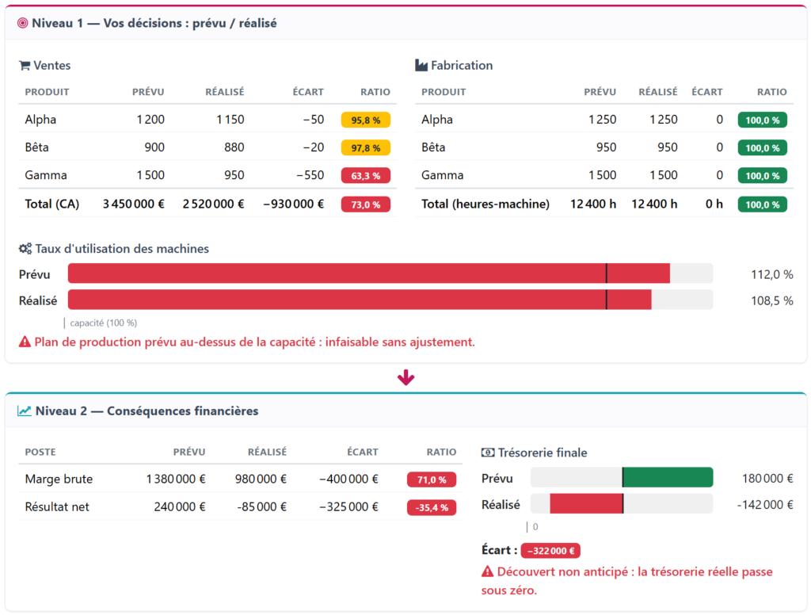The width and height of the screenshot is (811, 615).
Task: Click the heures-machine total 100,0 % badge
Action: (x=763, y=204)
